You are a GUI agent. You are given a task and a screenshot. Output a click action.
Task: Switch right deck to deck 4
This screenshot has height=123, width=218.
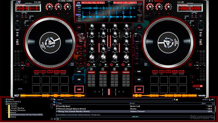[x=190, y=64]
